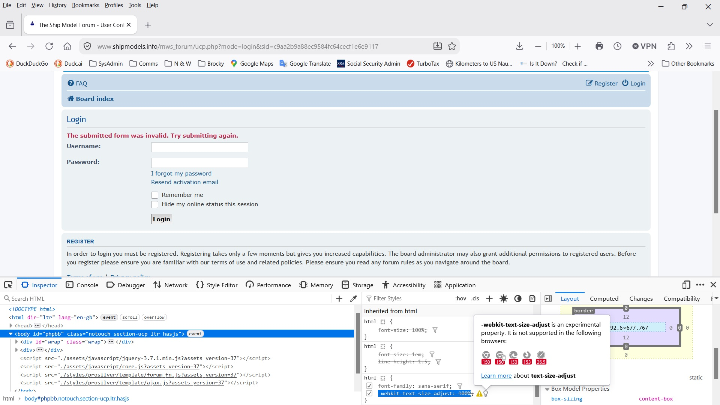Toggle the :hov pseudo-class panel
This screenshot has height=405, width=720.
460,298
